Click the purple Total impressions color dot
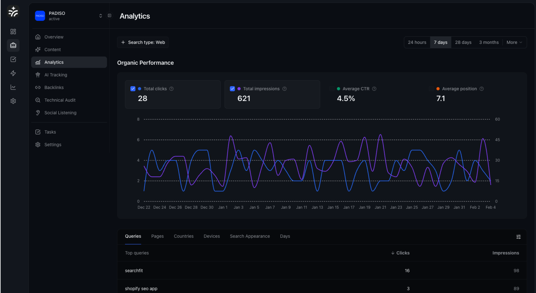536x293 pixels. click(239, 89)
